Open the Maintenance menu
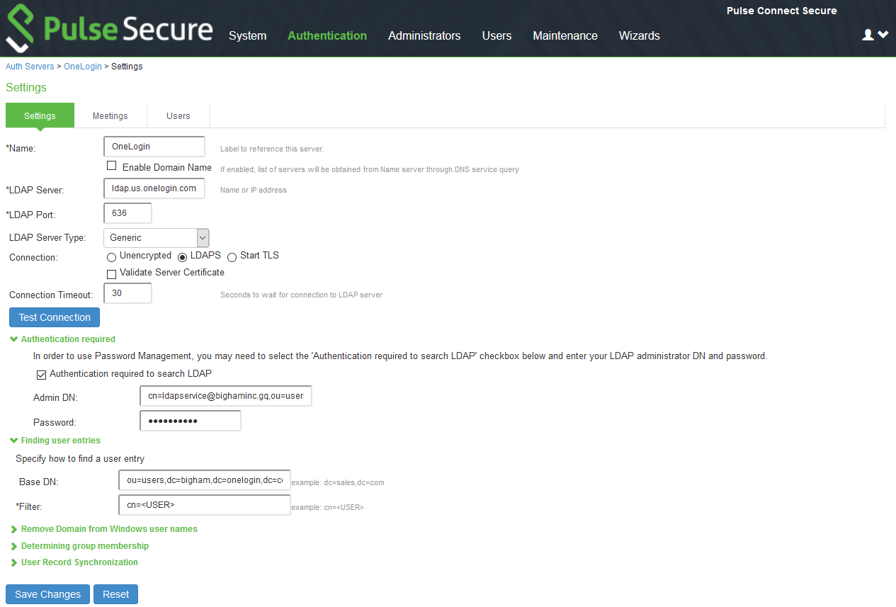This screenshot has height=607, width=896. pos(565,35)
